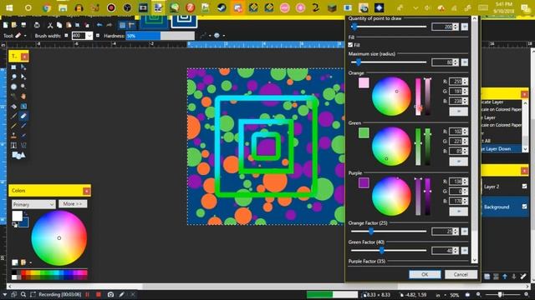The height and width of the screenshot is (300, 535).
Task: Click the Brush width input field
Action: pos(79,36)
